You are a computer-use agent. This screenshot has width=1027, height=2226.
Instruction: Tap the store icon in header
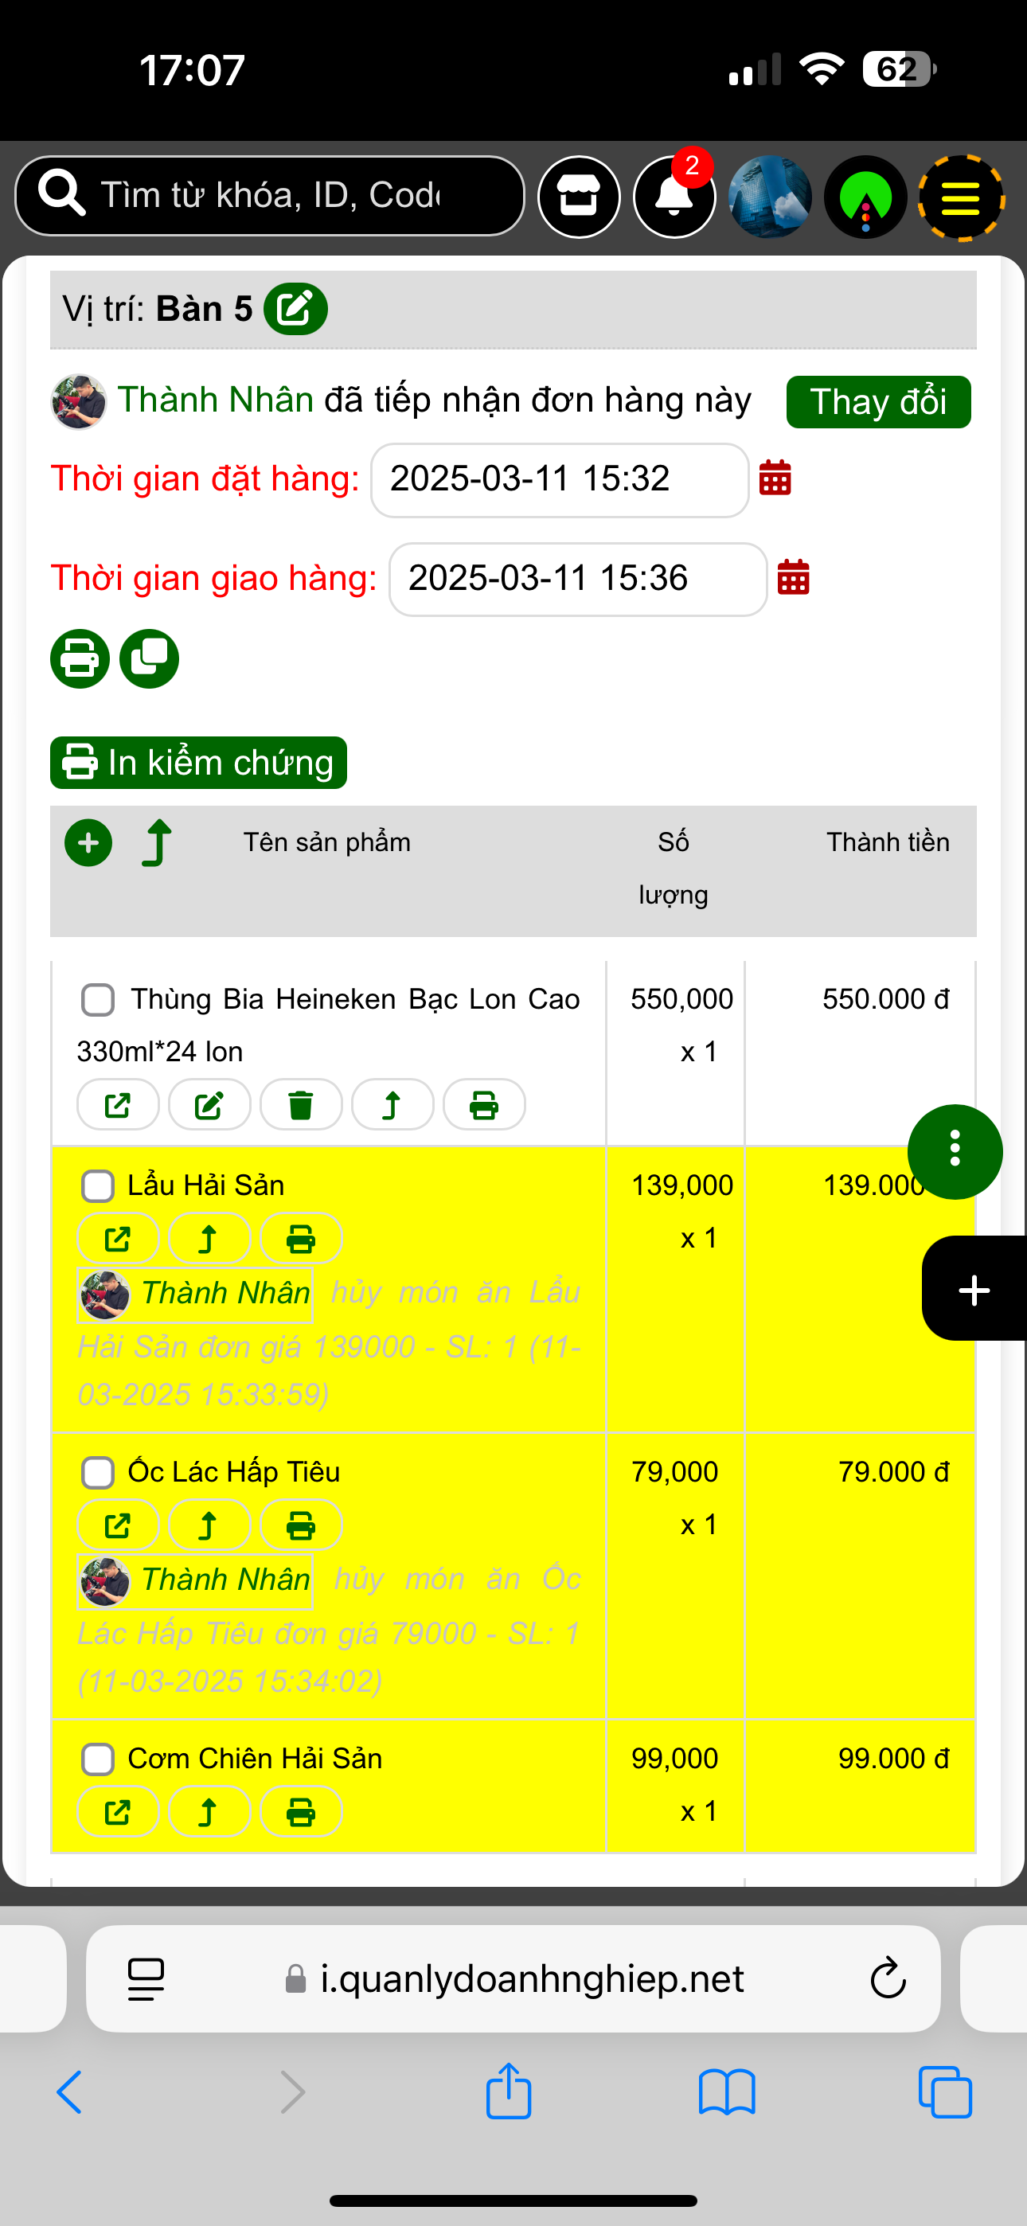point(578,197)
